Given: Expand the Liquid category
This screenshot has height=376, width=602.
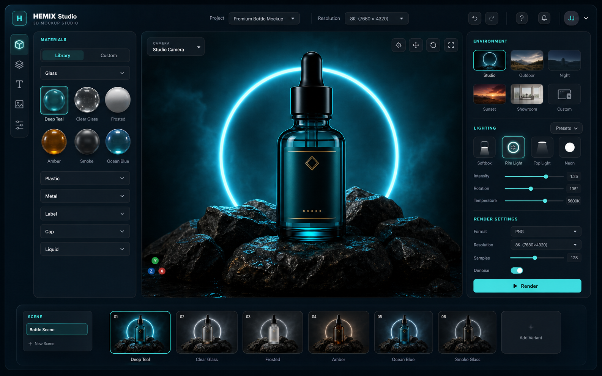Looking at the screenshot, I should click(85, 249).
